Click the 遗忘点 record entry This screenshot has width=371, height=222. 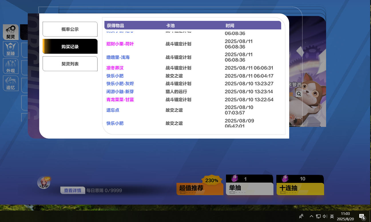[113, 110]
